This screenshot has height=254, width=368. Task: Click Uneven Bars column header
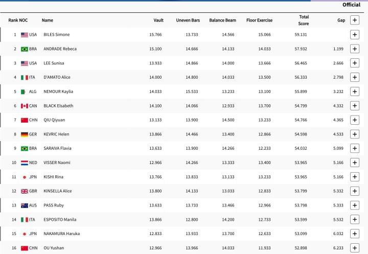tap(187, 20)
